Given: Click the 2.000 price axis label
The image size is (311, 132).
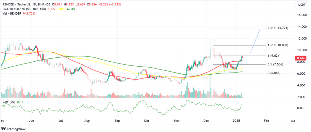Looking at the screenshot, I should tap(301, 97).
